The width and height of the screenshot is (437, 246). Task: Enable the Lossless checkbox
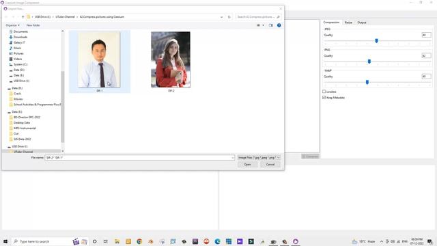[324, 92]
